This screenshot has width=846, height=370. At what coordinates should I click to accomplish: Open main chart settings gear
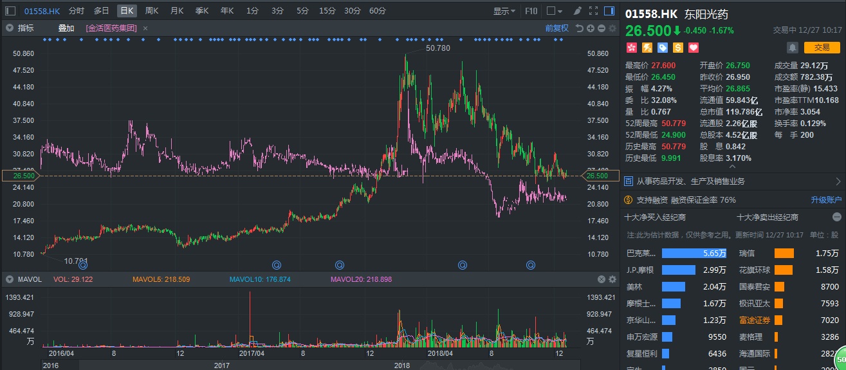(612, 28)
